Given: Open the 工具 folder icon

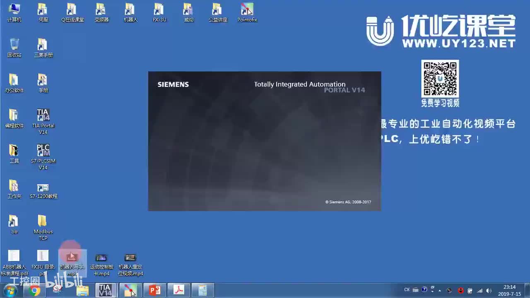Looking at the screenshot, I should pos(14,153).
